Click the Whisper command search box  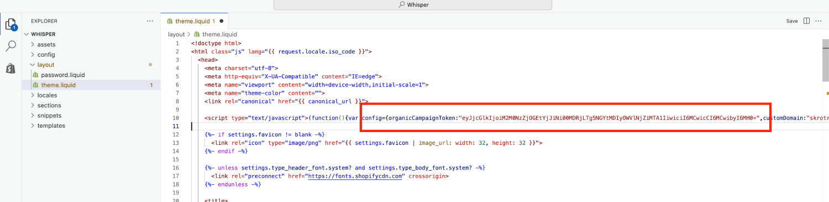click(x=413, y=4)
